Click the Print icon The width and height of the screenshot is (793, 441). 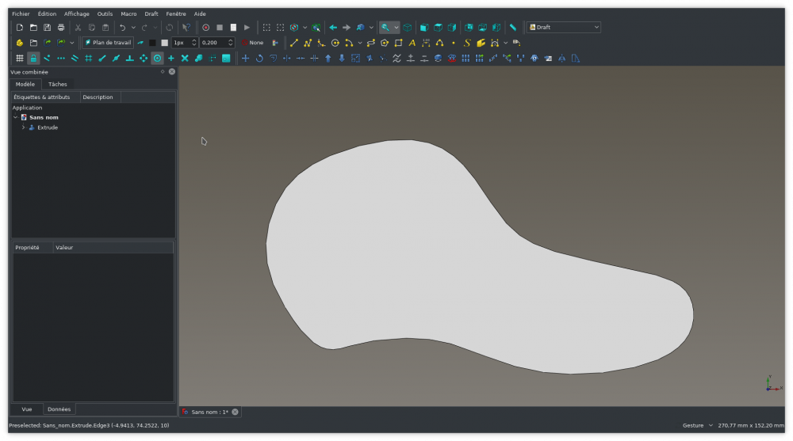click(x=61, y=27)
